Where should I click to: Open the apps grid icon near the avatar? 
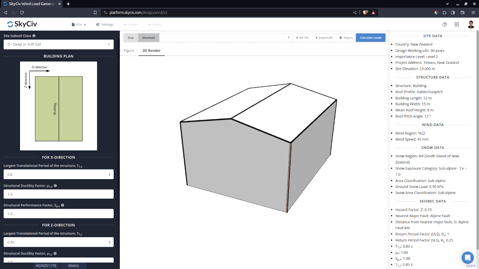click(x=457, y=24)
